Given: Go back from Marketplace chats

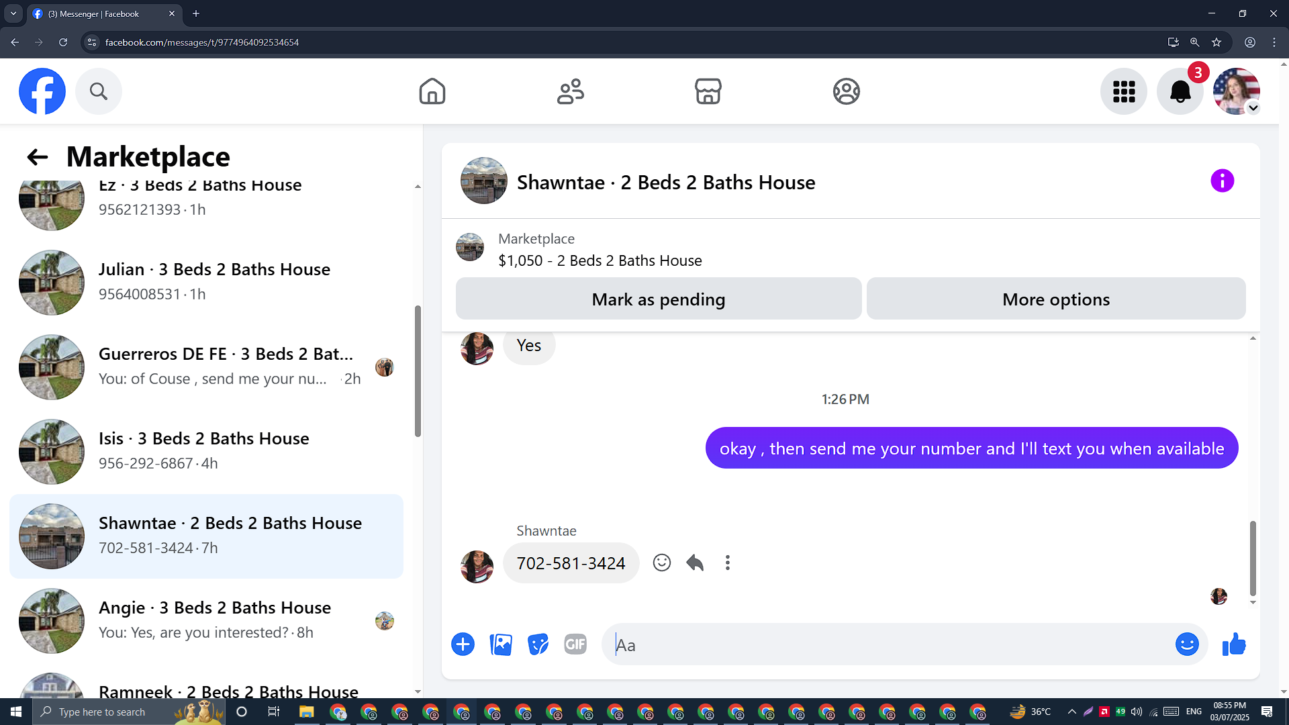Looking at the screenshot, I should pyautogui.click(x=38, y=157).
